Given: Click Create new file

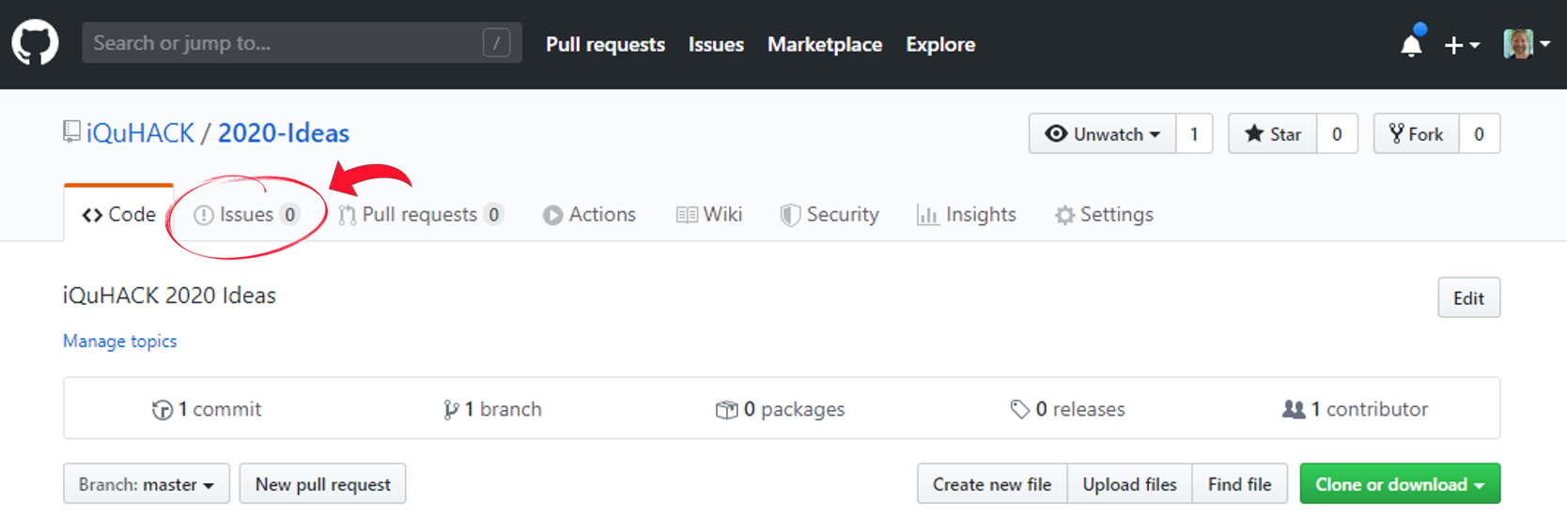Looking at the screenshot, I should pyautogui.click(x=992, y=484).
